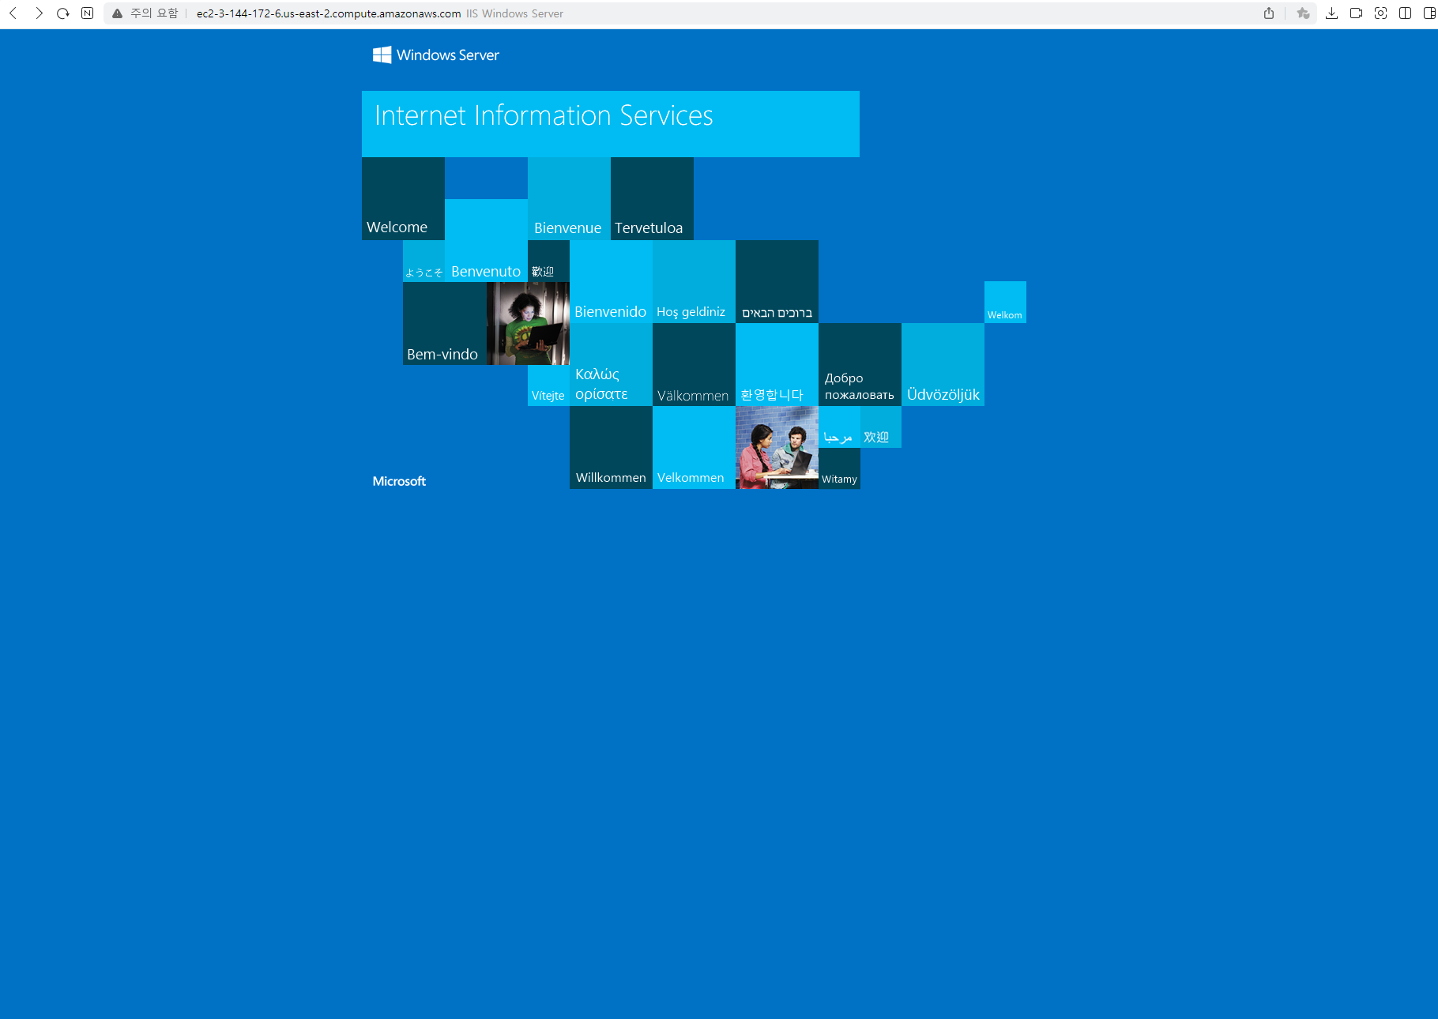
Task: Click the photo of woman with laptop
Action: 528,323
